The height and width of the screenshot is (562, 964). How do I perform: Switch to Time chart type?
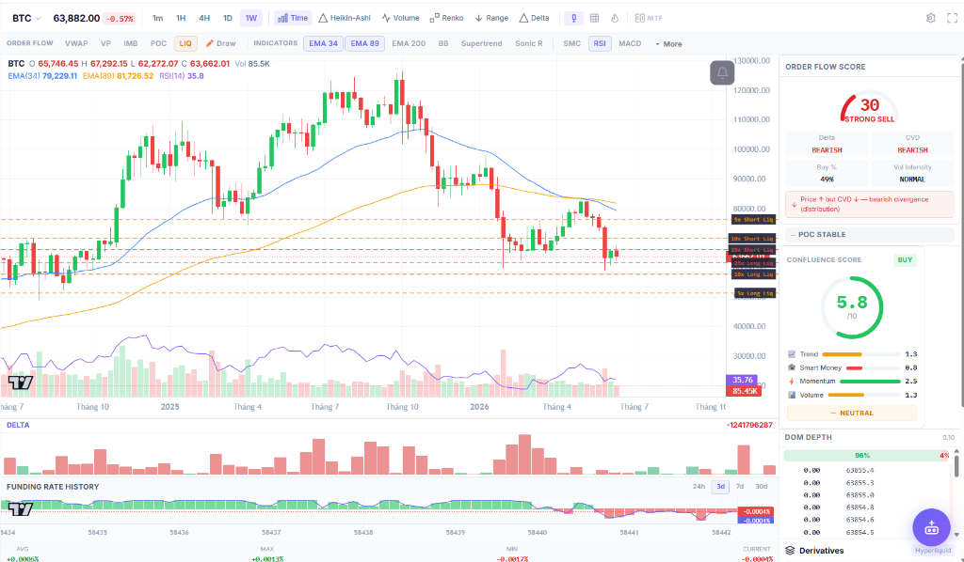(293, 19)
